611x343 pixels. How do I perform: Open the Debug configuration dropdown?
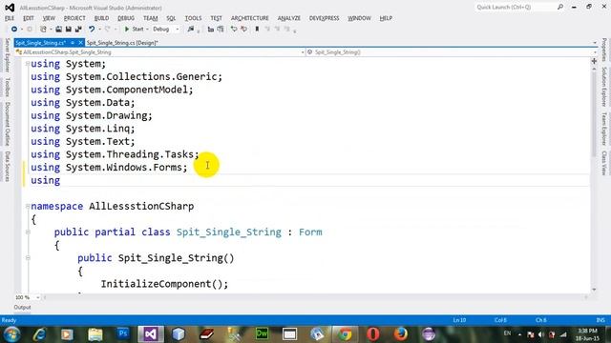pos(166,30)
